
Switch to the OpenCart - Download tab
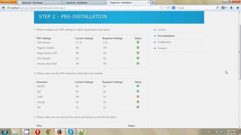click(x=39, y=3)
